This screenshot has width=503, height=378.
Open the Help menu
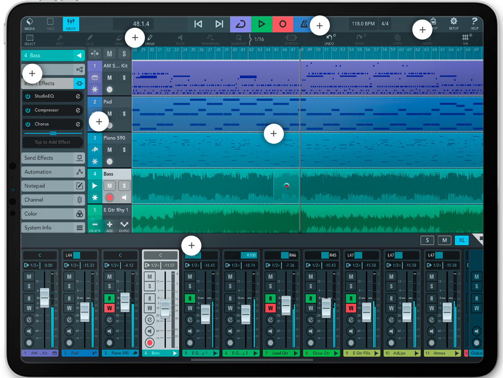click(474, 24)
